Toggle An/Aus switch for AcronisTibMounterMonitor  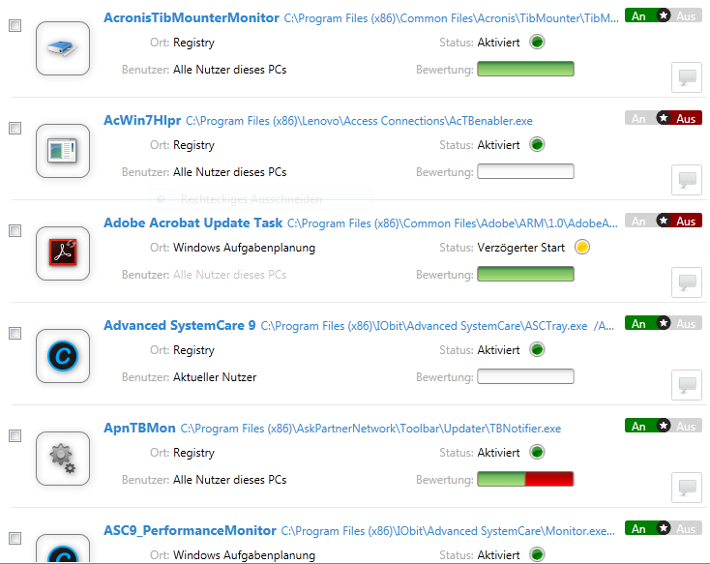tap(664, 15)
